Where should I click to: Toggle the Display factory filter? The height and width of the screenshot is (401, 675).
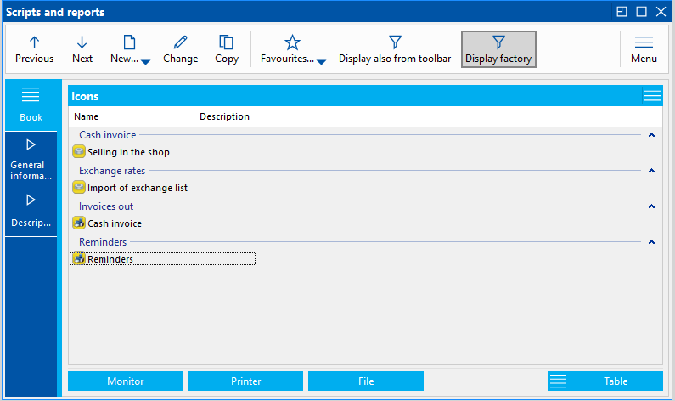pos(498,49)
